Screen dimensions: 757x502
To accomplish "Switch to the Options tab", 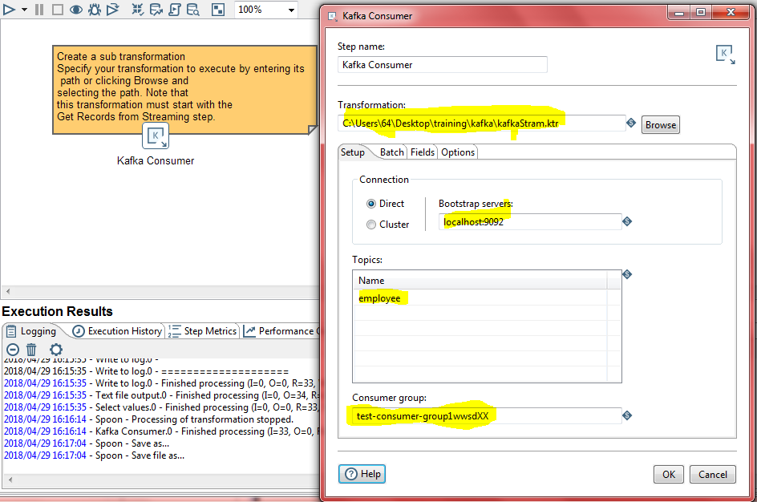I will coord(458,152).
